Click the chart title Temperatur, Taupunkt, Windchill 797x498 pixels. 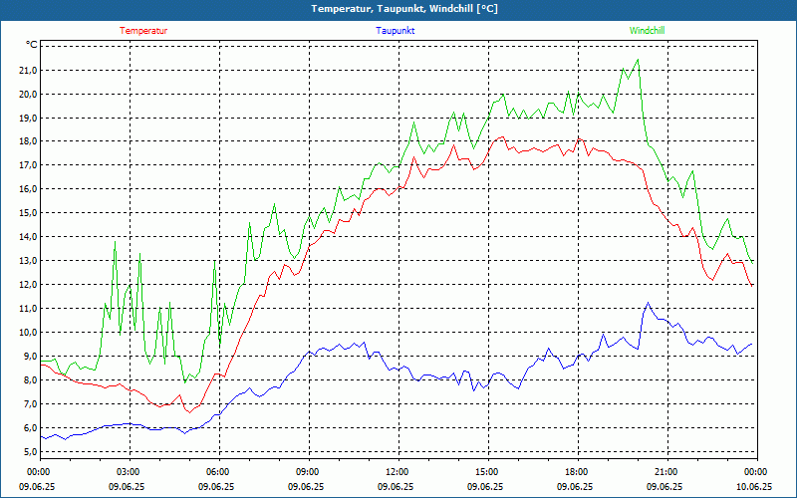point(404,9)
